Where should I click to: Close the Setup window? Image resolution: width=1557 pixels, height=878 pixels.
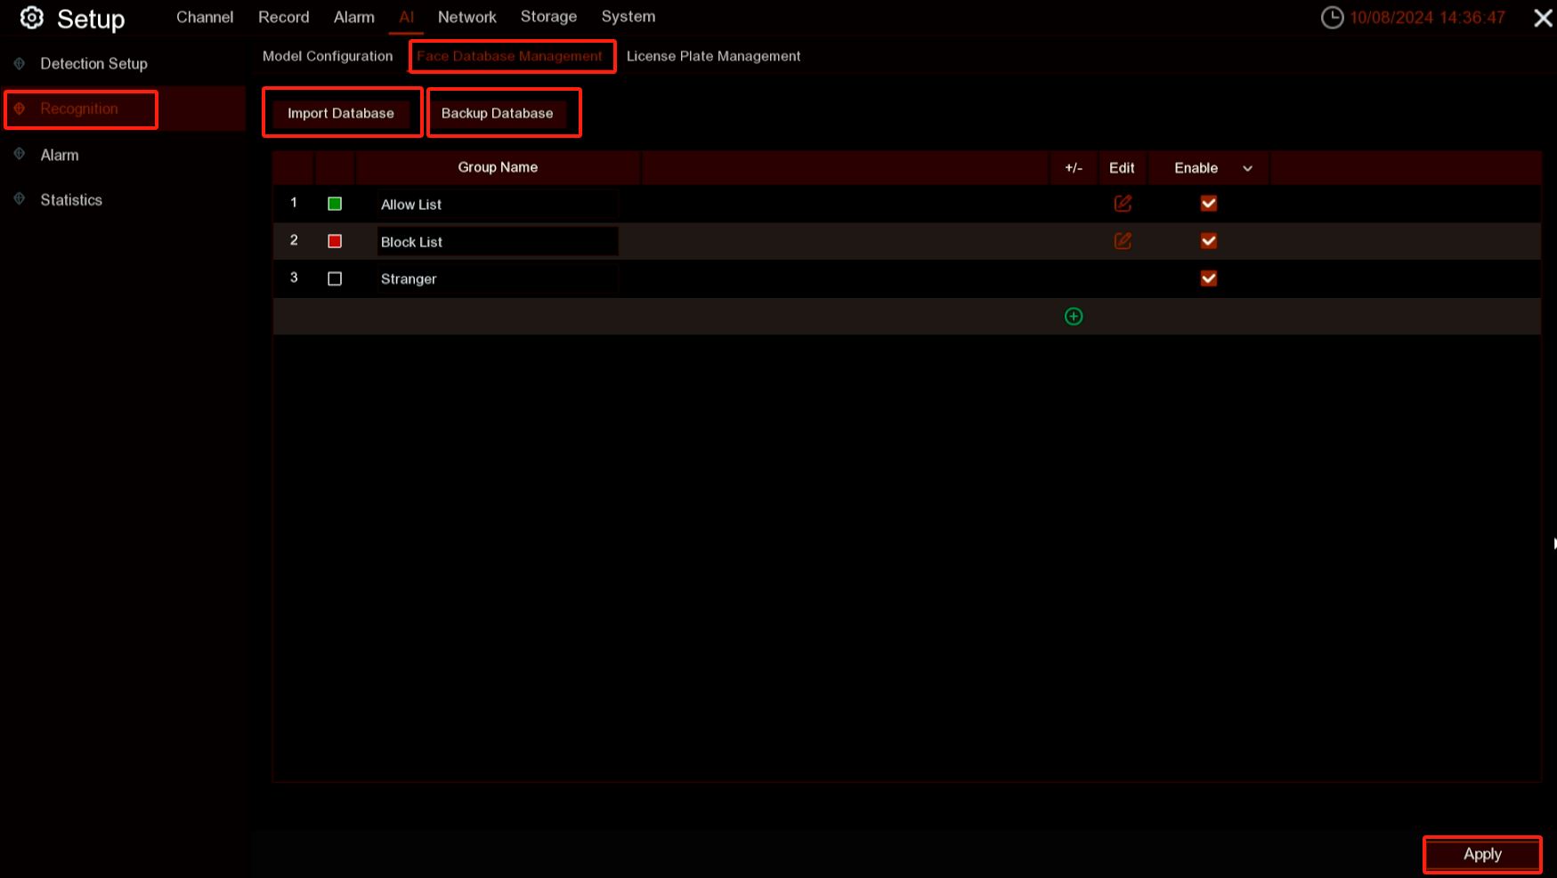1543,18
